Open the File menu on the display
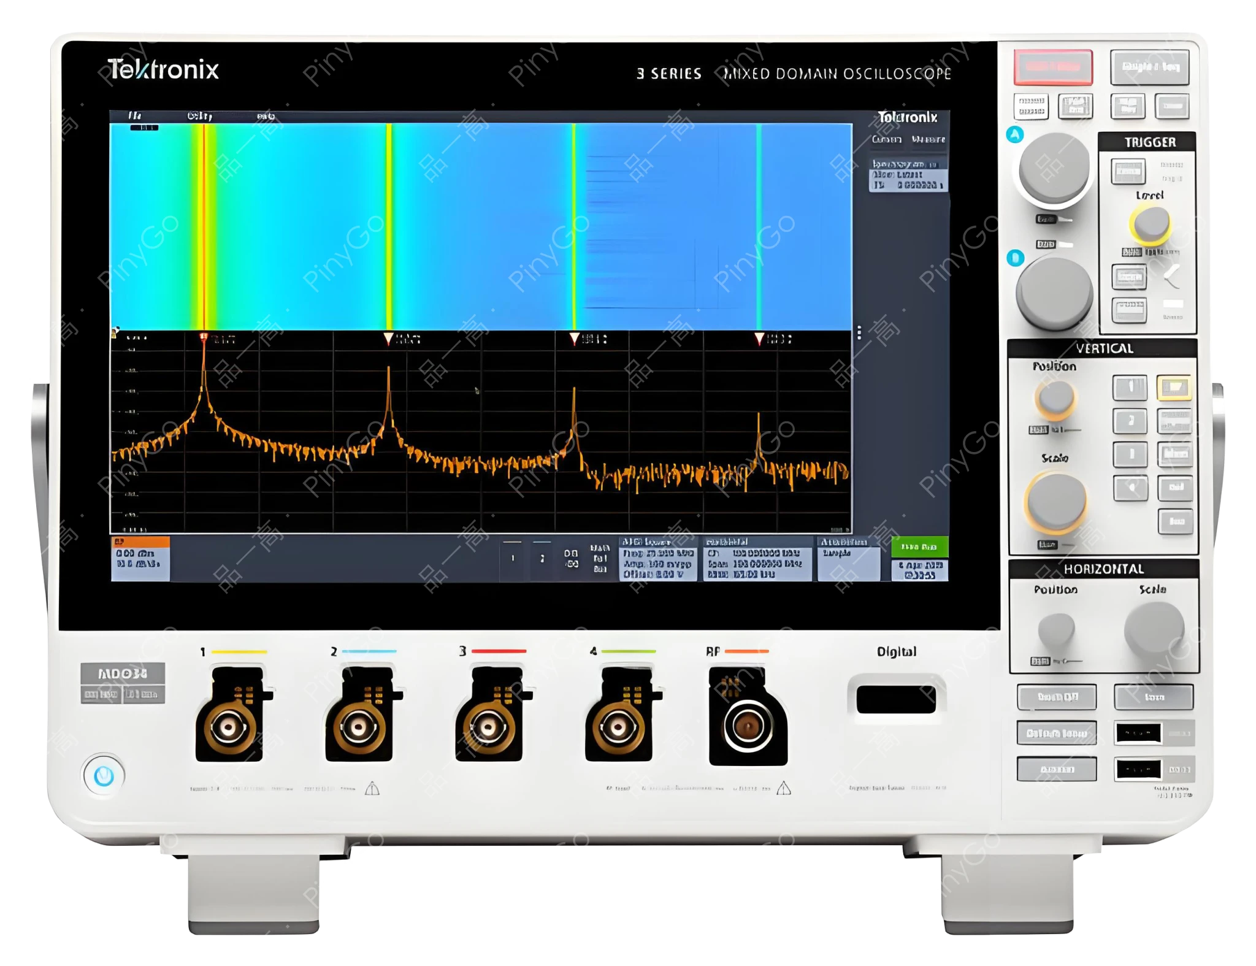 pyautogui.click(x=135, y=115)
